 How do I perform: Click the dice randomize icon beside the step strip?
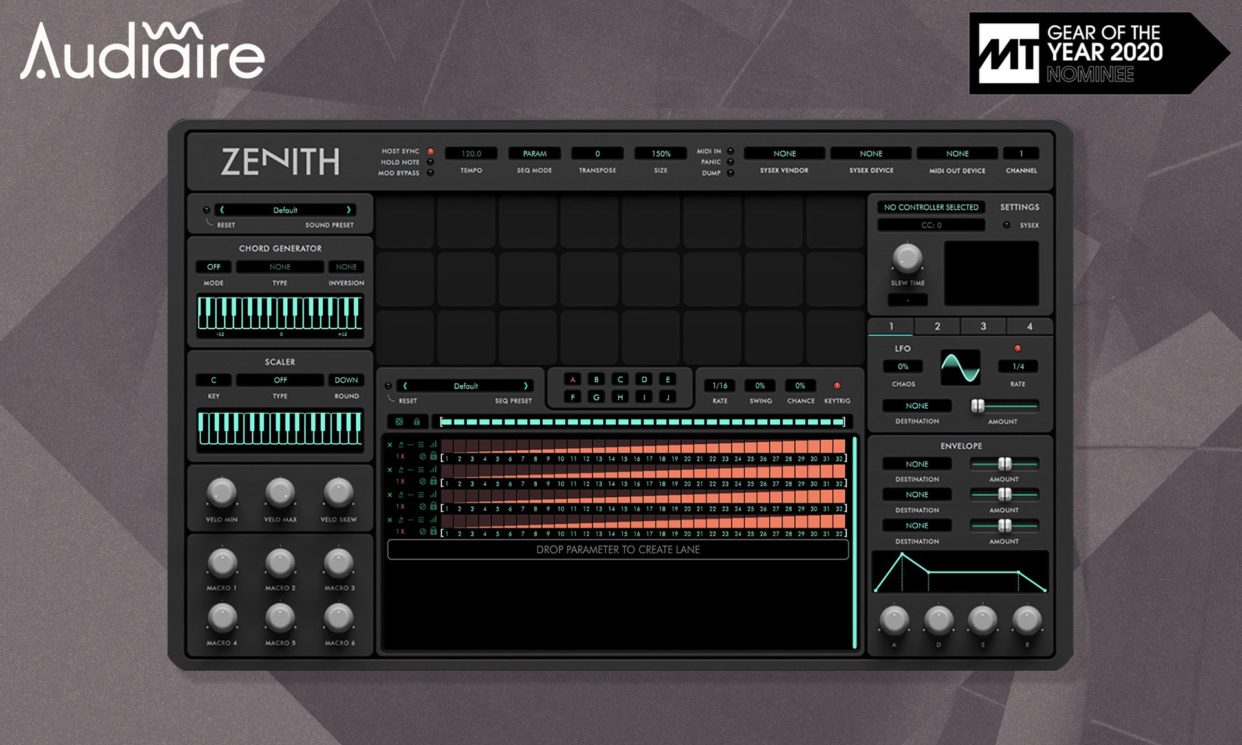pyautogui.click(x=399, y=422)
